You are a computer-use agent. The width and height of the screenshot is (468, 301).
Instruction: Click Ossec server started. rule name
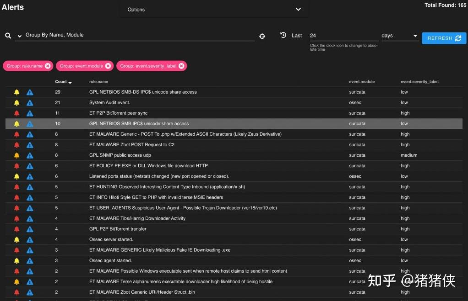[x=111, y=239]
